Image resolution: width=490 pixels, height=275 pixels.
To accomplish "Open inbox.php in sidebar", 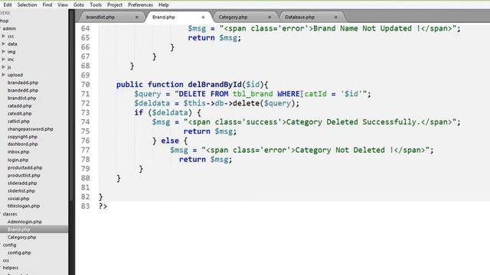I will pos(18,152).
